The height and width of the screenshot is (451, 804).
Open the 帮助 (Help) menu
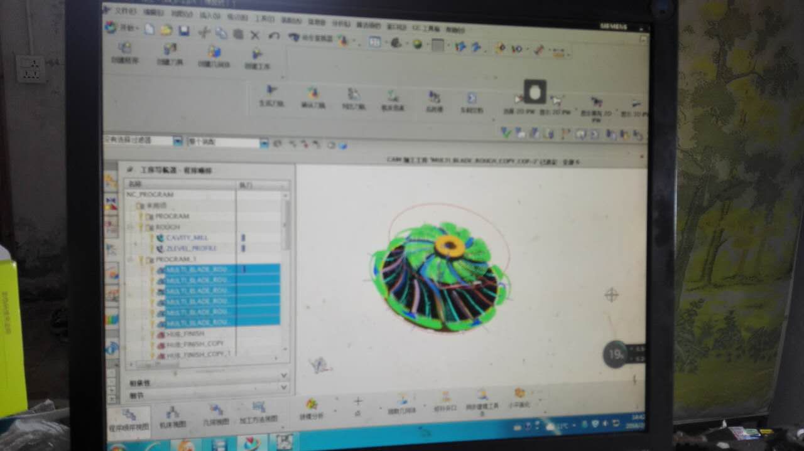tap(455, 29)
